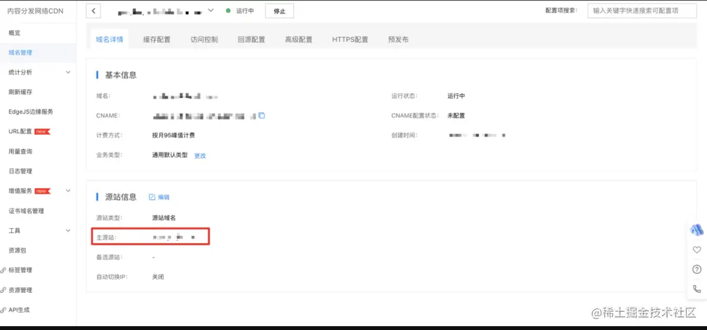Click the 关闭 value for 自动切换IP
This screenshot has width=707, height=330.
[x=158, y=277]
